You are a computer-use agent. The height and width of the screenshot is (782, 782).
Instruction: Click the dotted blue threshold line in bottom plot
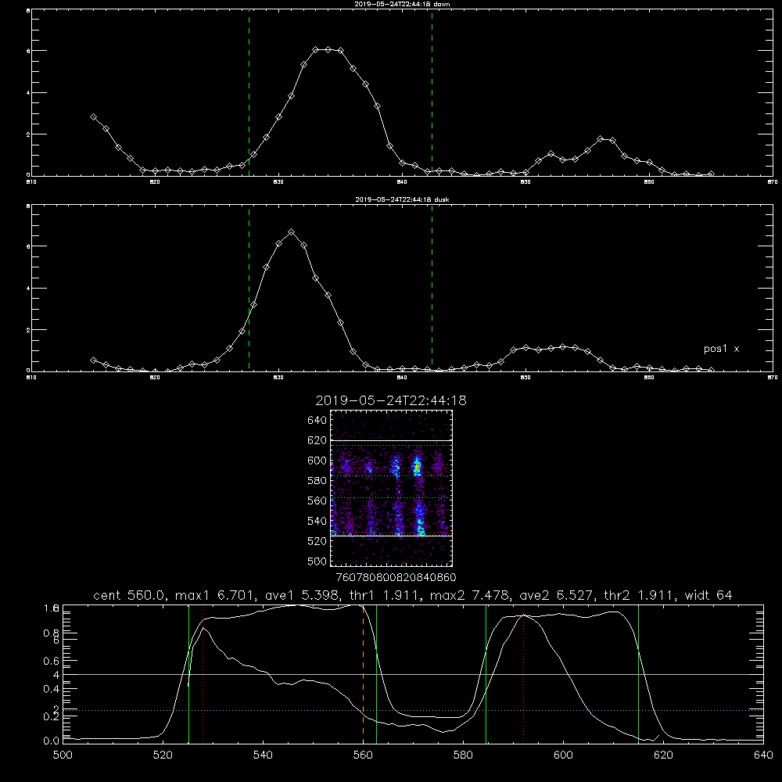tap(413, 710)
